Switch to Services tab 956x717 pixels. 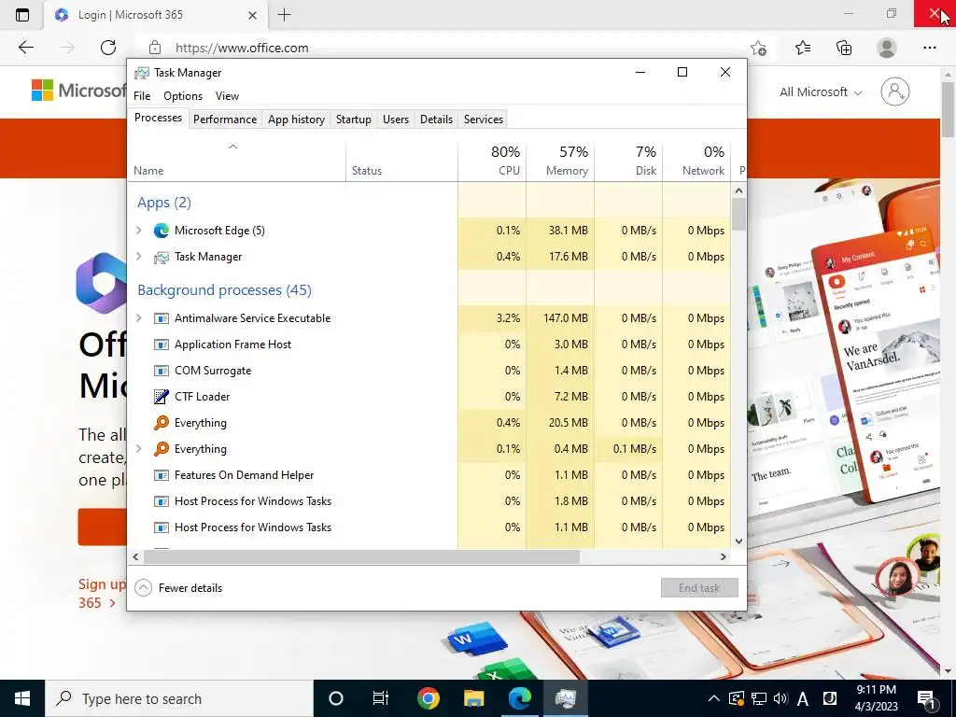tap(484, 119)
